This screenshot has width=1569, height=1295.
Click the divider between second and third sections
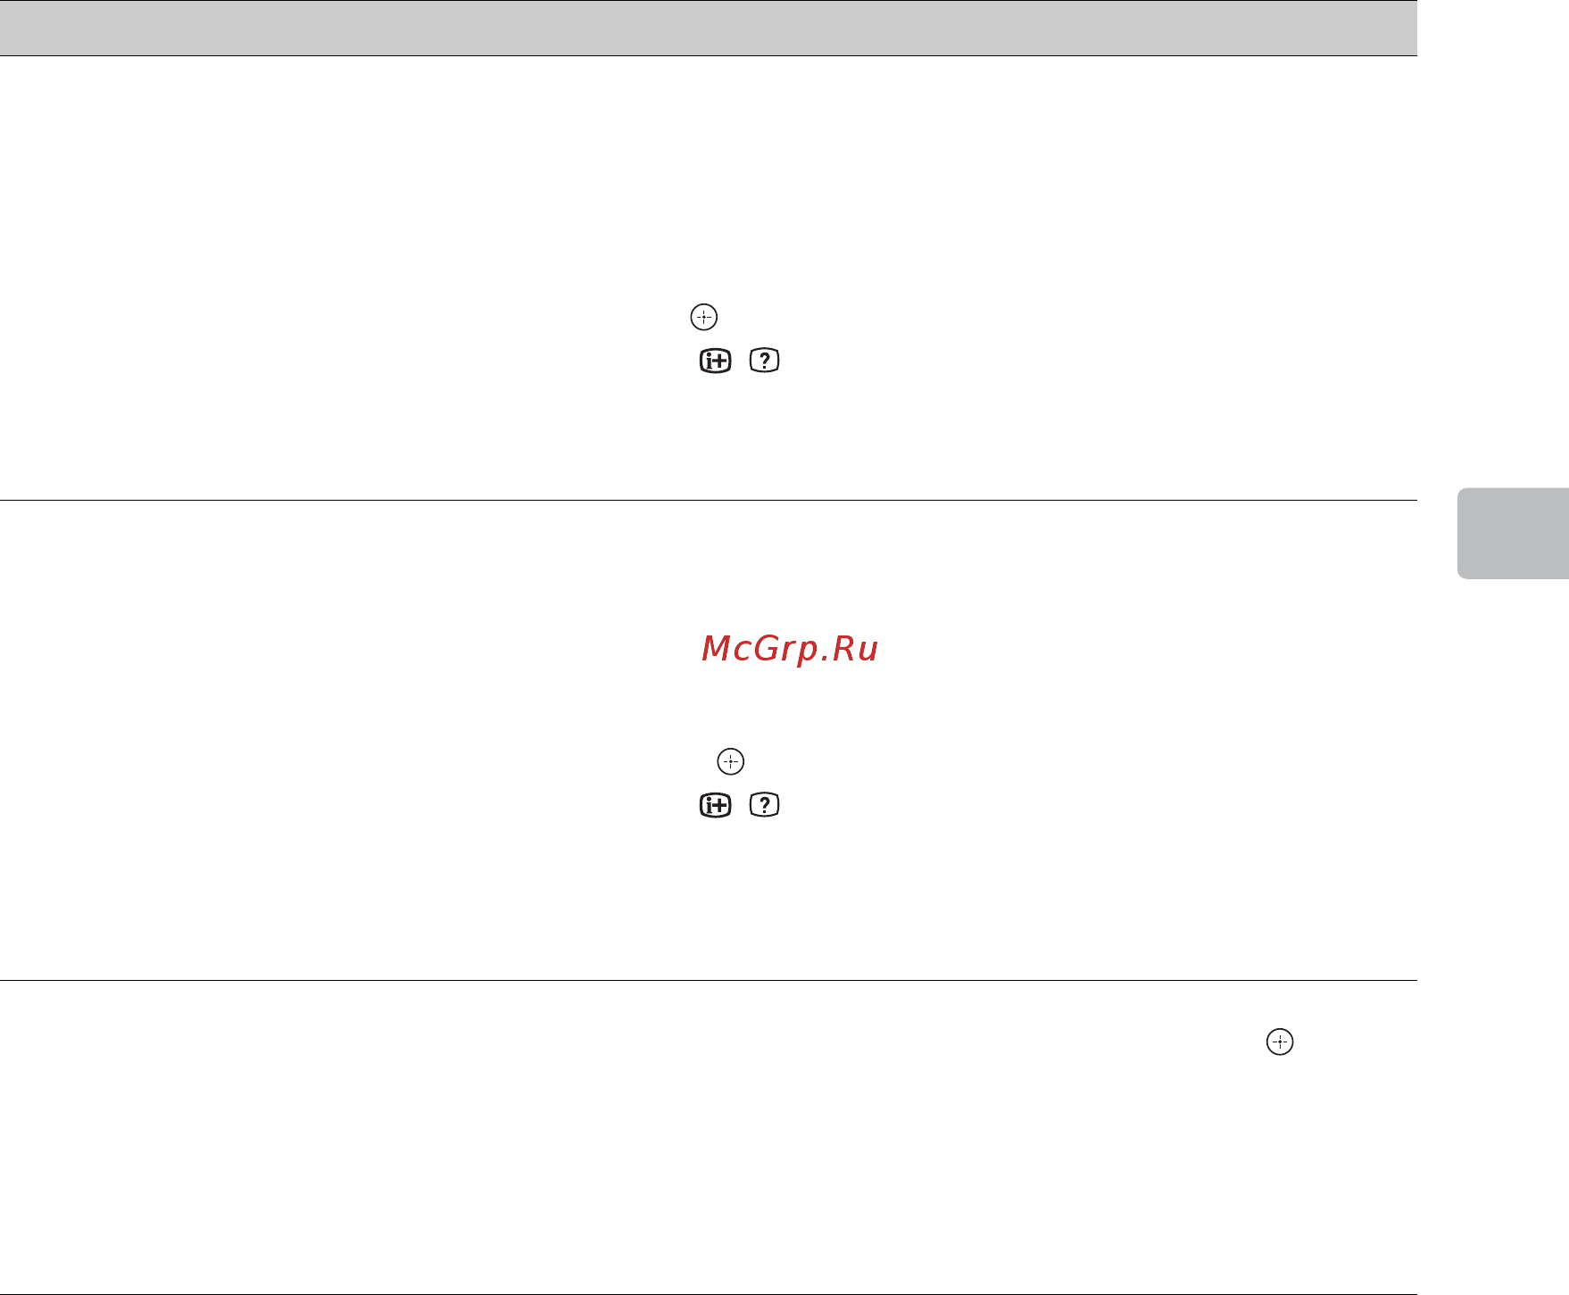[x=709, y=981]
